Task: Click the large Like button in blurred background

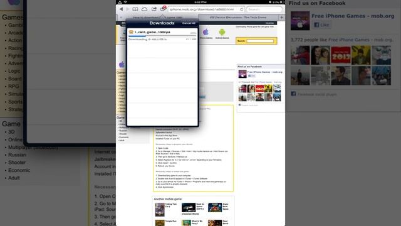Action: pos(321,25)
